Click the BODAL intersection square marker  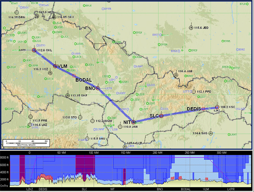(x=74, y=76)
